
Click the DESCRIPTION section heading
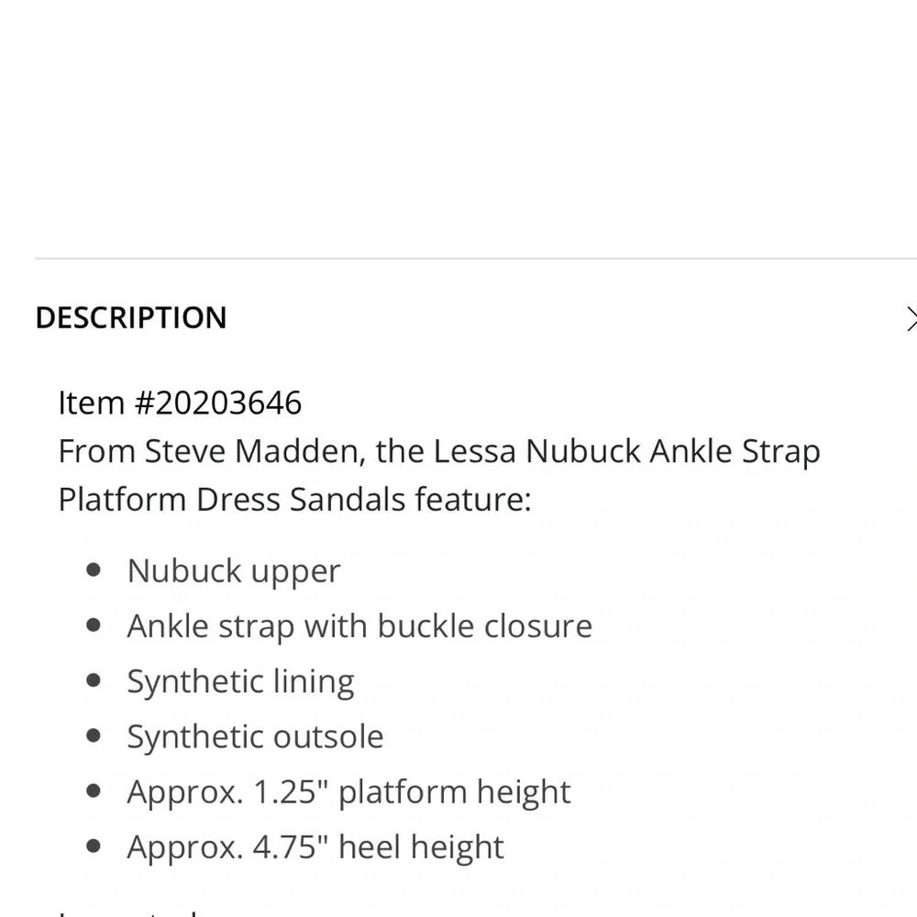pos(131,318)
